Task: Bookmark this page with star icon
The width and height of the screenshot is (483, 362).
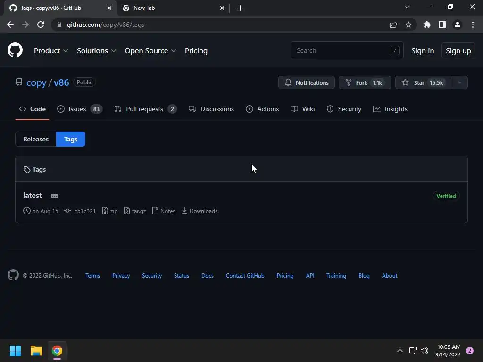Action: [x=408, y=25]
